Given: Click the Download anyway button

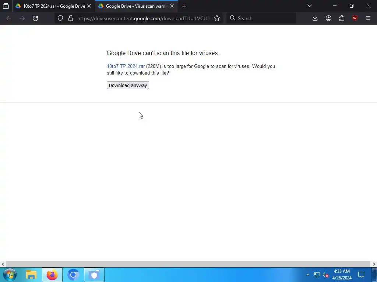Looking at the screenshot, I should pos(128,85).
